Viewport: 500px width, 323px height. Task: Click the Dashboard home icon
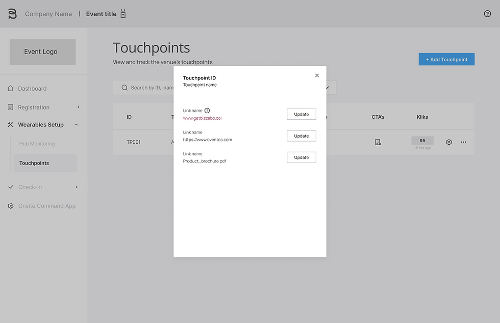(x=11, y=88)
